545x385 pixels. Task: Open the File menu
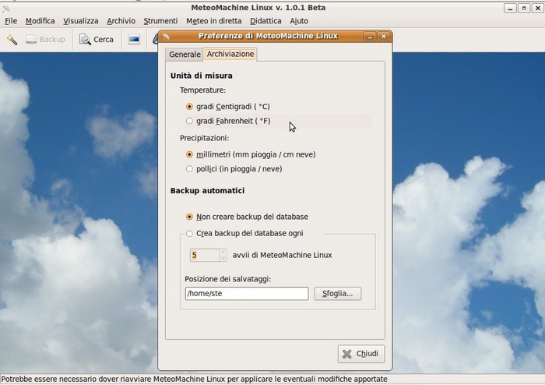11,21
